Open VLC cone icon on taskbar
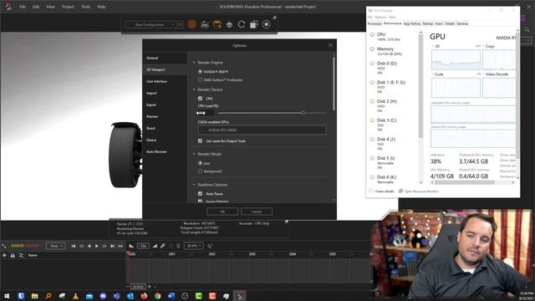 click(x=76, y=296)
